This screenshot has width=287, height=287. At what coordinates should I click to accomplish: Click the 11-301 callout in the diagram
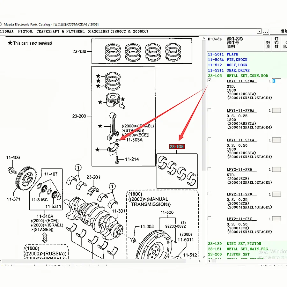tap(118, 211)
